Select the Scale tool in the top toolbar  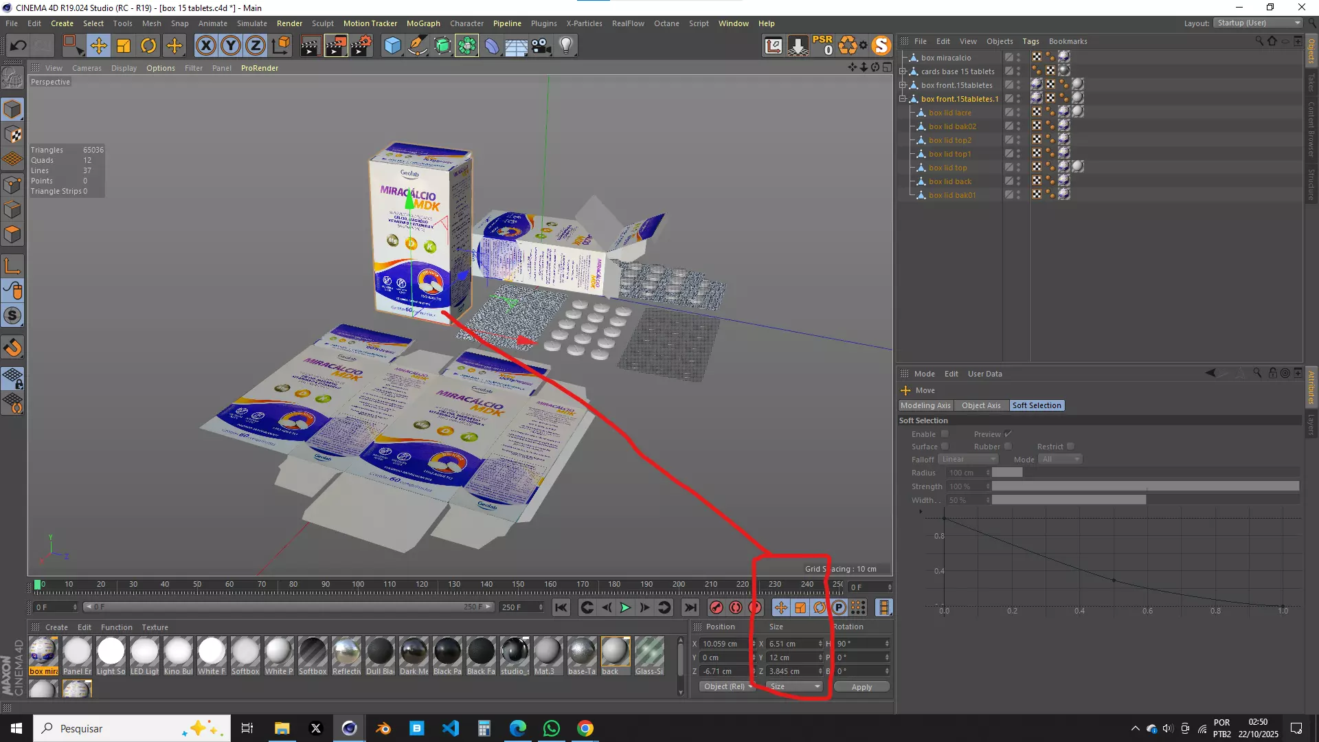click(x=124, y=46)
